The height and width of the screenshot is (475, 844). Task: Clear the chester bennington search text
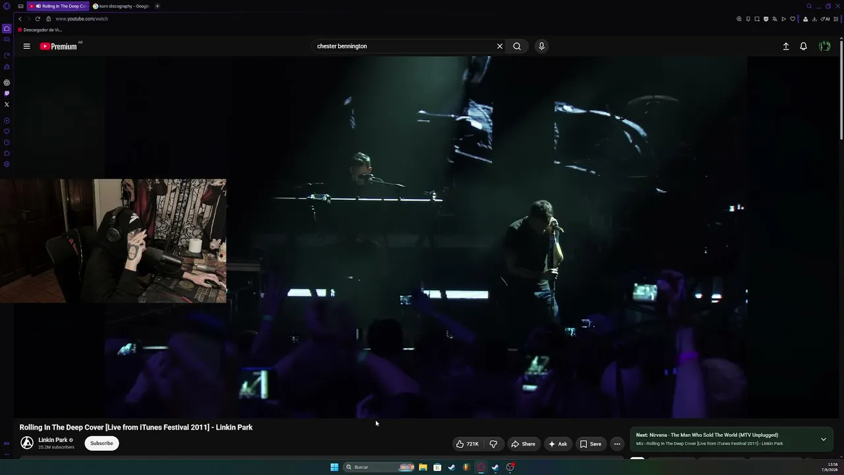(x=500, y=46)
